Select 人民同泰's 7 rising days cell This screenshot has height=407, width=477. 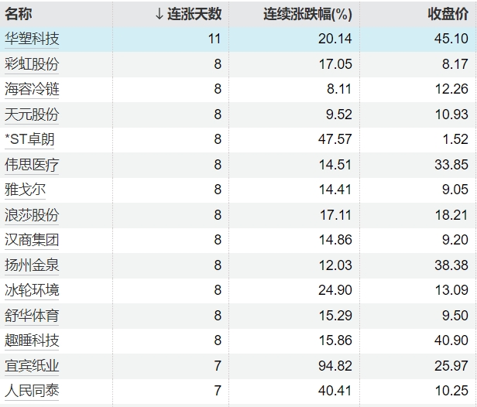(218, 391)
